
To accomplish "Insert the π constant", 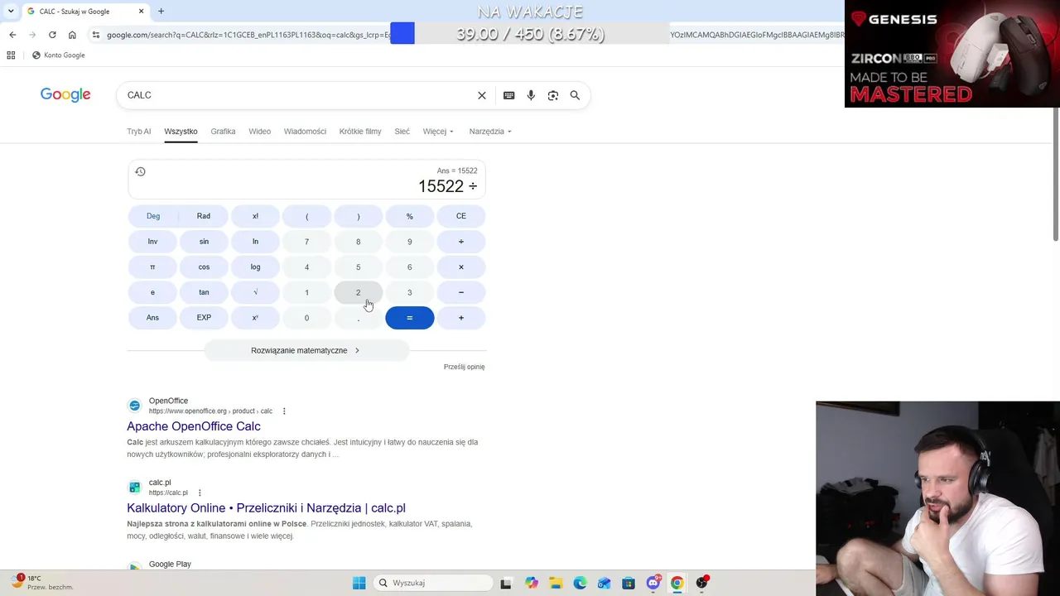I will 152,267.
